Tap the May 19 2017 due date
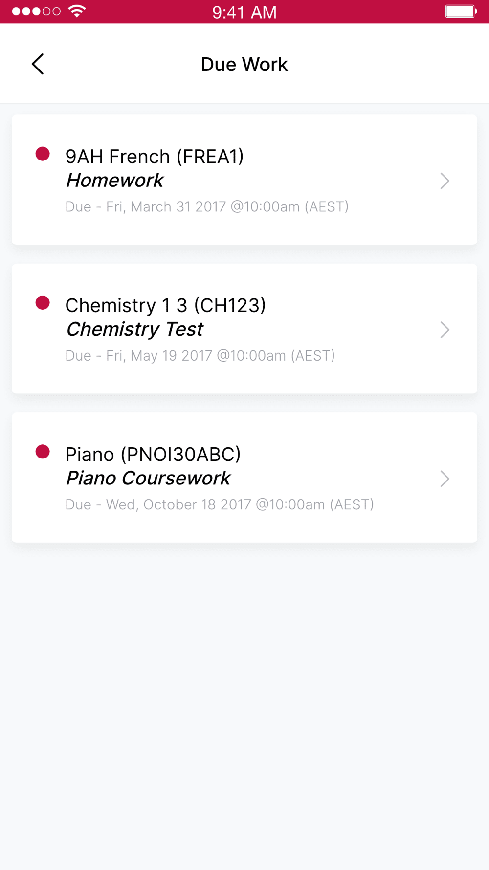Viewport: 489px width, 870px height. point(200,355)
